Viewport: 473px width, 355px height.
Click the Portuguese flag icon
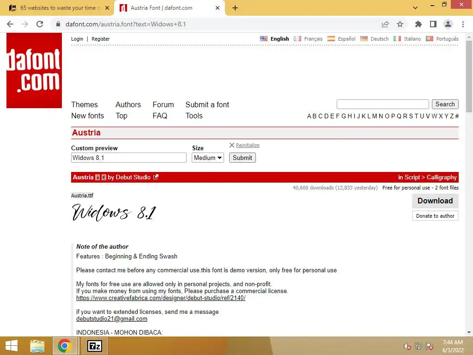click(x=430, y=39)
